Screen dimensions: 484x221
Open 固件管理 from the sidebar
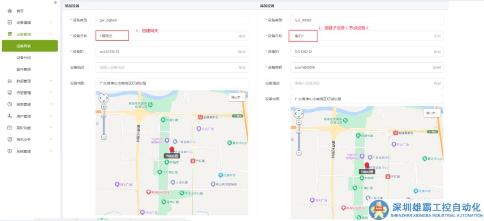[x=23, y=69]
